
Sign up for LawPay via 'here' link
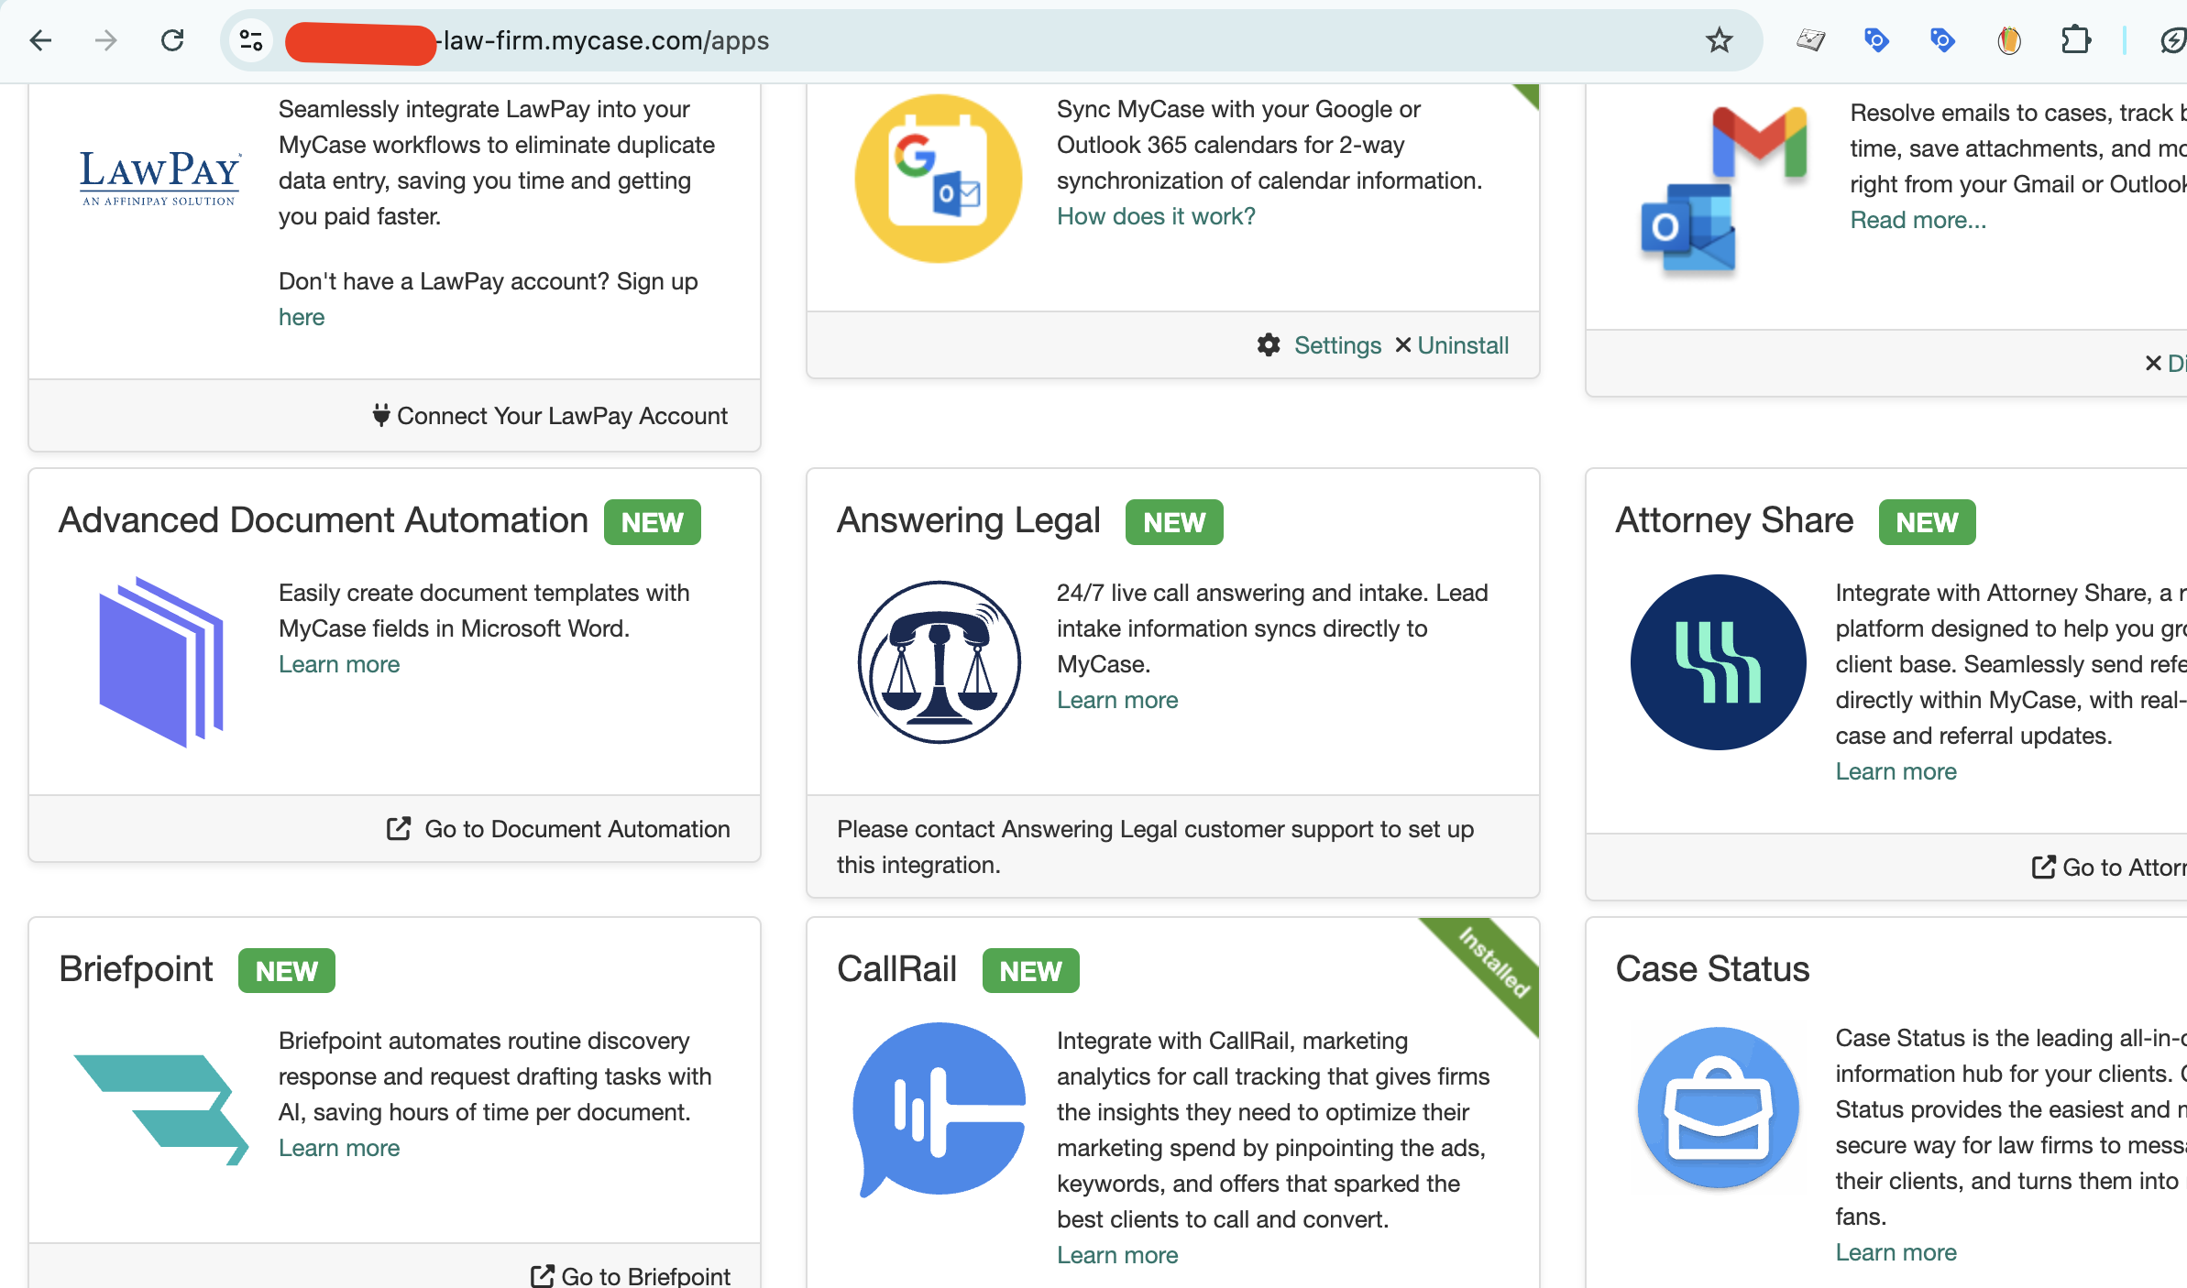point(302,317)
